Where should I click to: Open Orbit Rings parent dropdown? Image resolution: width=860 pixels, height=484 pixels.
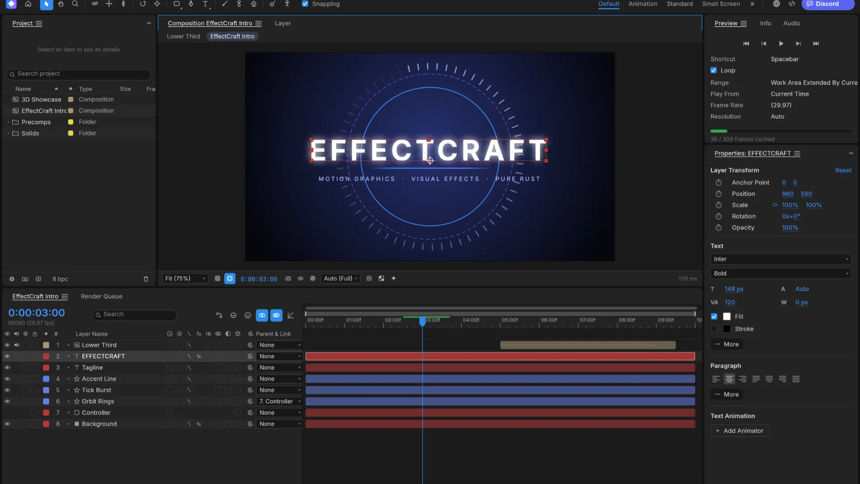[x=279, y=402]
